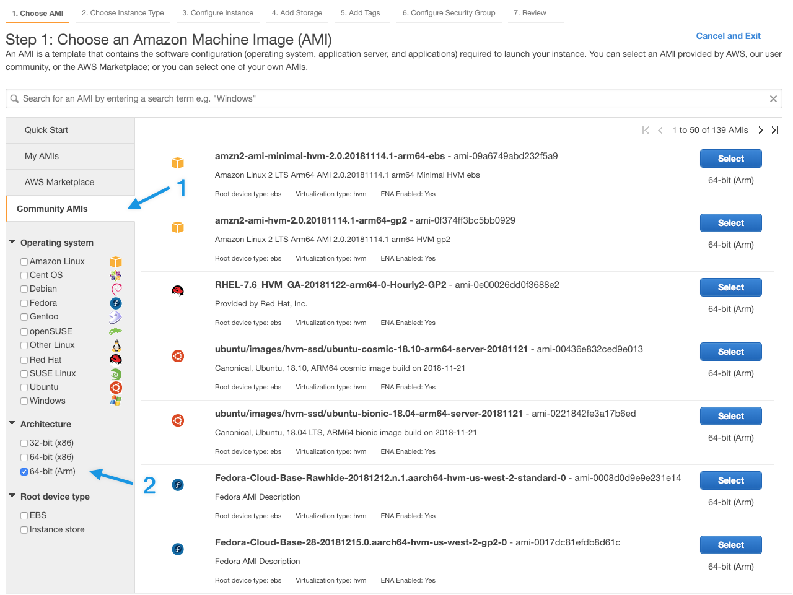Enable the Debian filter checkbox
The image size is (793, 595).
[24, 289]
